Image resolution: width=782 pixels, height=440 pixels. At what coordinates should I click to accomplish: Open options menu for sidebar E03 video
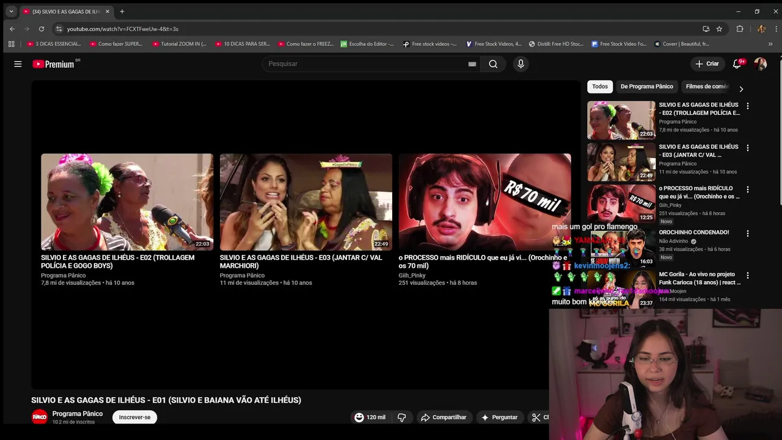coord(747,148)
